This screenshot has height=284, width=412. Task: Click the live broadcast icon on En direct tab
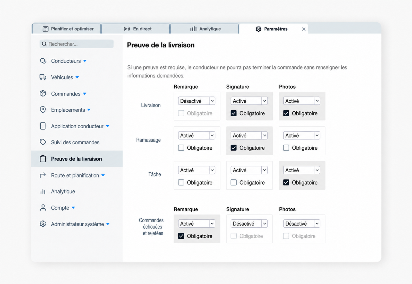tap(127, 29)
